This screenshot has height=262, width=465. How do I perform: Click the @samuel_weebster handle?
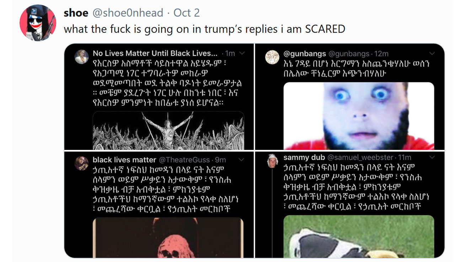pyautogui.click(x=360, y=157)
